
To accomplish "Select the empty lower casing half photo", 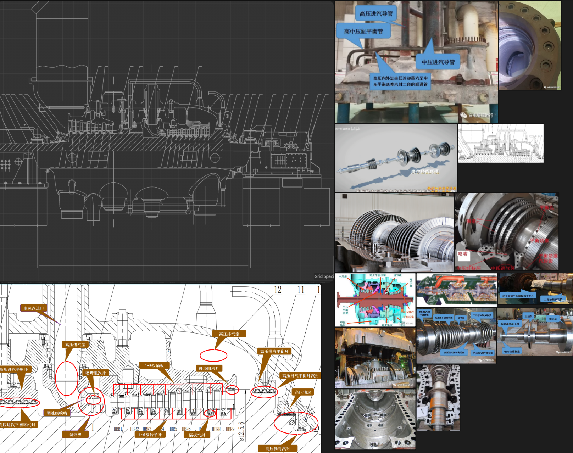I will click(x=375, y=419).
